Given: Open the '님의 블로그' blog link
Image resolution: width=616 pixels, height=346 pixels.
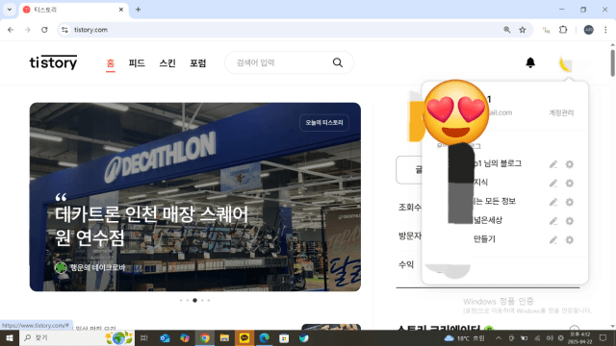Looking at the screenshot, I should [498, 163].
